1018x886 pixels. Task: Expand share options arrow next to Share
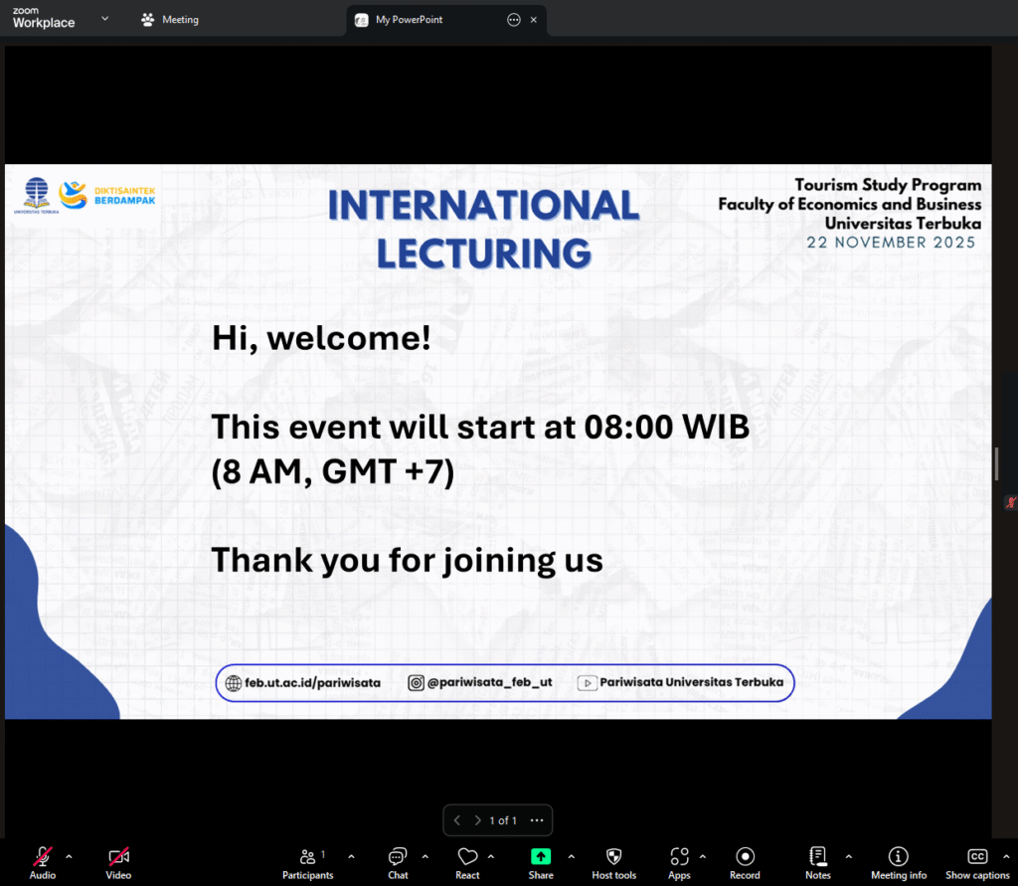tap(571, 856)
